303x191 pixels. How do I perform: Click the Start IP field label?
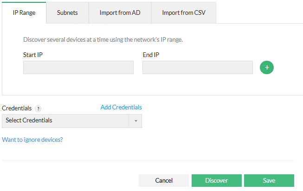point(33,55)
